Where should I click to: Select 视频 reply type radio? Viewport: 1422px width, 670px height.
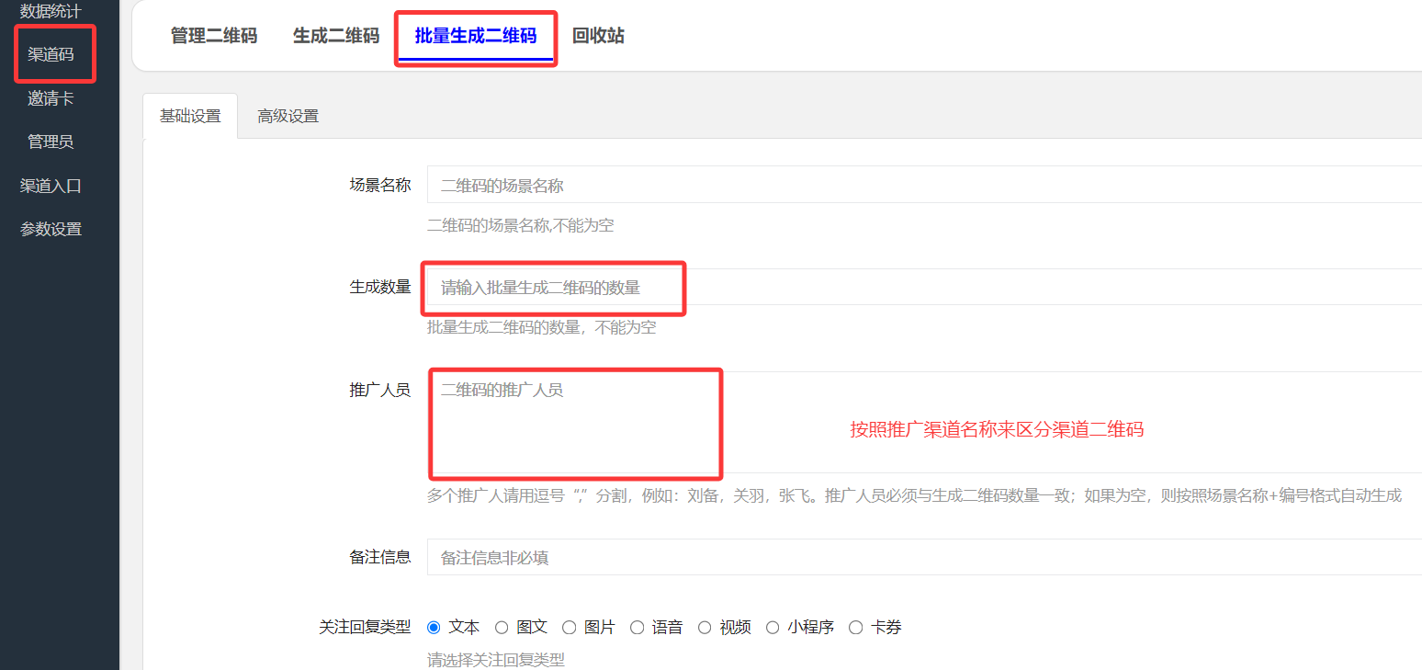click(x=705, y=628)
